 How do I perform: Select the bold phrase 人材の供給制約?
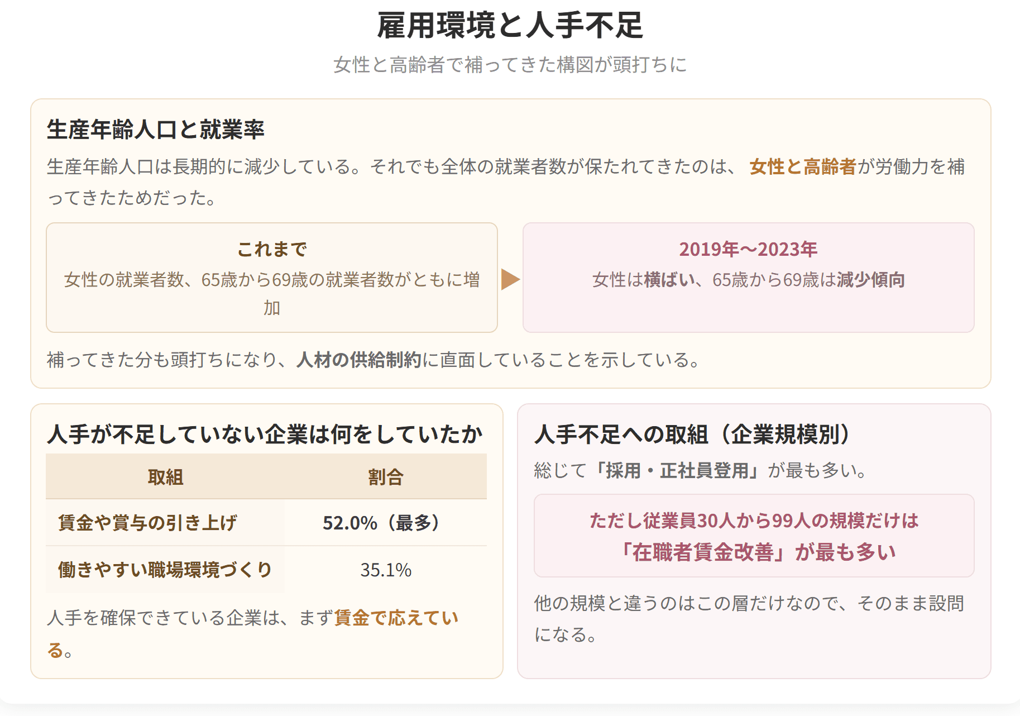coord(358,360)
